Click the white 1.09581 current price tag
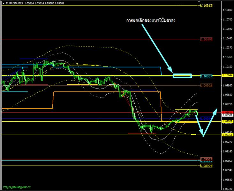 click(x=228, y=115)
